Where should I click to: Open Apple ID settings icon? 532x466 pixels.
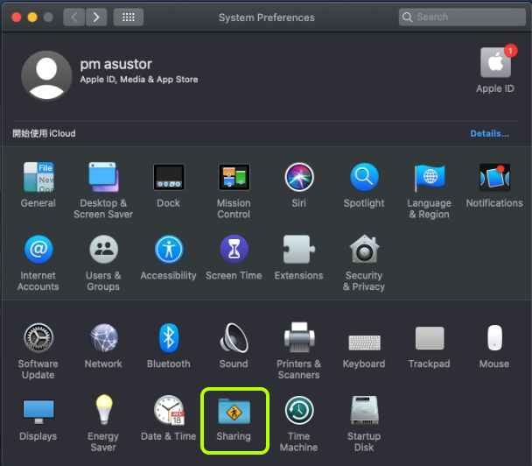click(495, 62)
